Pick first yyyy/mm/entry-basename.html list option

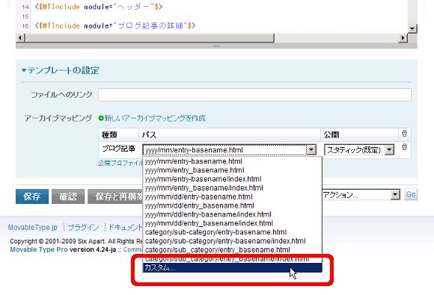tap(232, 161)
